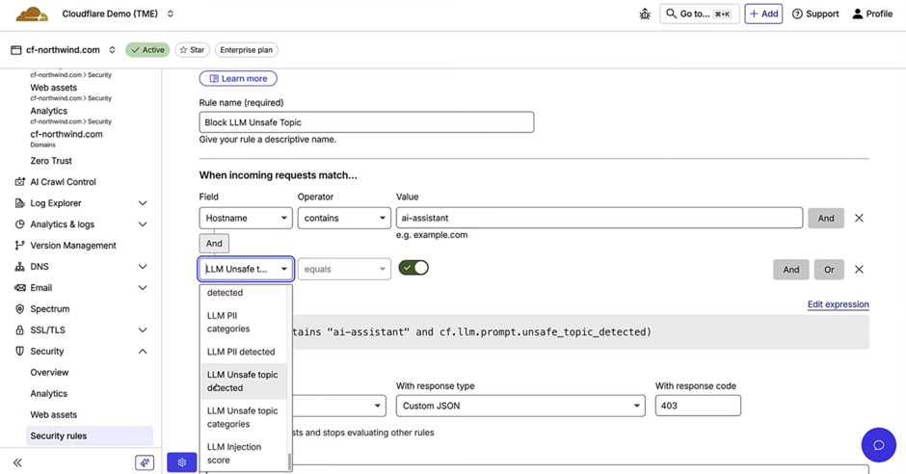Click the 403 response code field
Viewport: 906px width, 474px height.
pyautogui.click(x=698, y=406)
